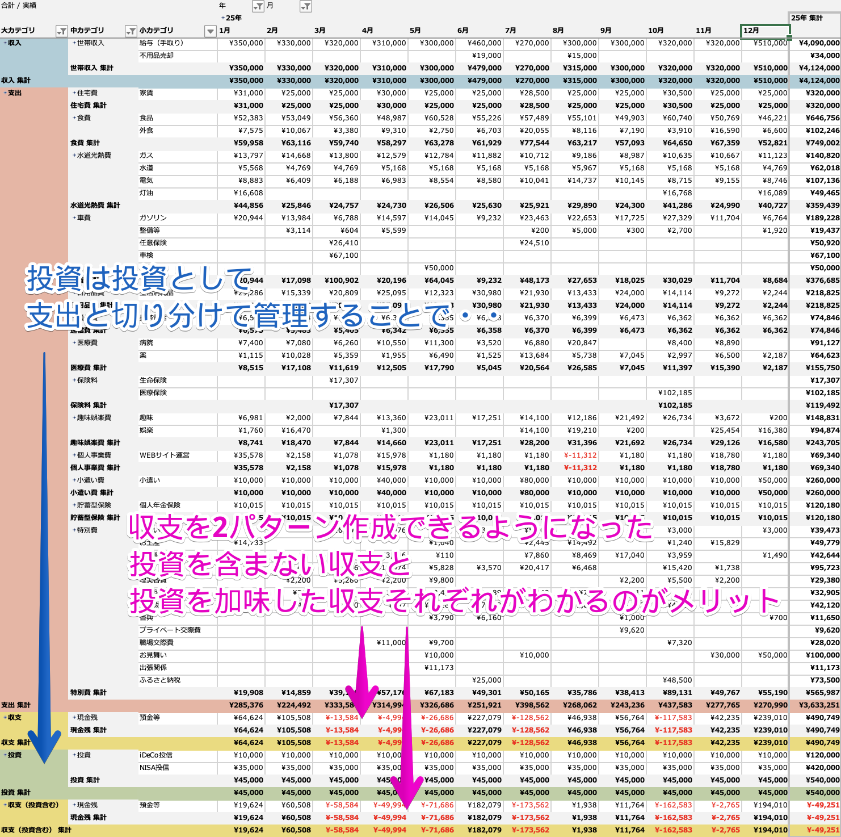Toggle the 医療費 group expand icon

[74, 343]
